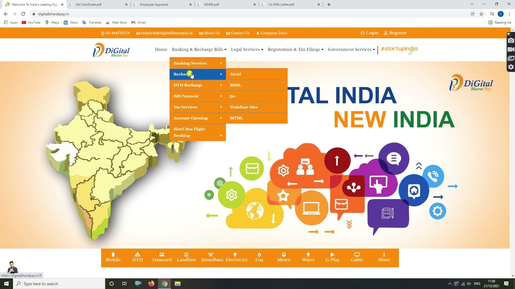Open the Landline bill icon

(x=186, y=258)
